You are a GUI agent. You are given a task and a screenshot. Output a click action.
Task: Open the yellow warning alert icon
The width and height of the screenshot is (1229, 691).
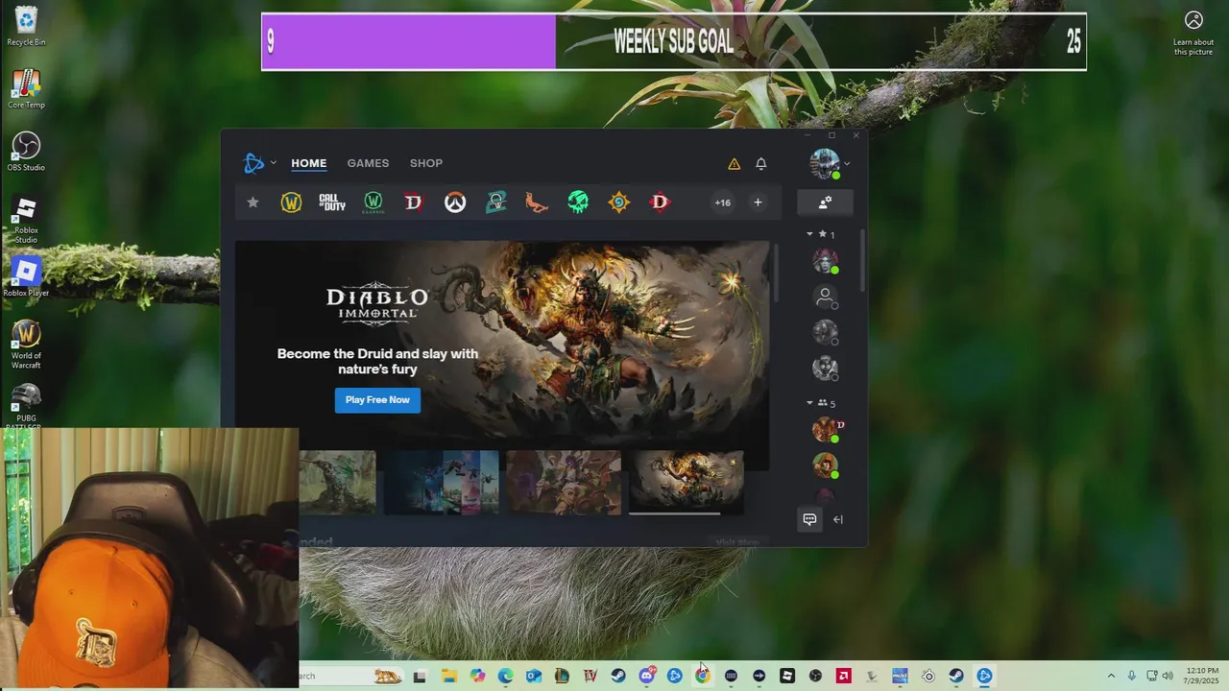[735, 164]
